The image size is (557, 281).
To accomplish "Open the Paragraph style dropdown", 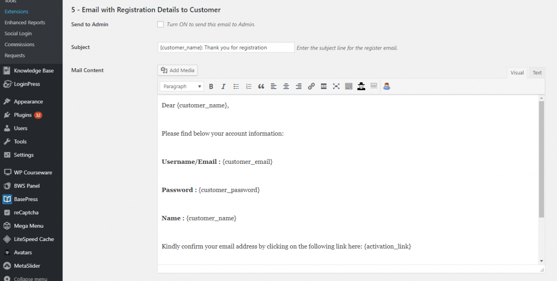I will (x=181, y=86).
